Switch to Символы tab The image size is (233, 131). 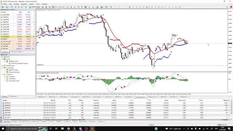[5, 52]
